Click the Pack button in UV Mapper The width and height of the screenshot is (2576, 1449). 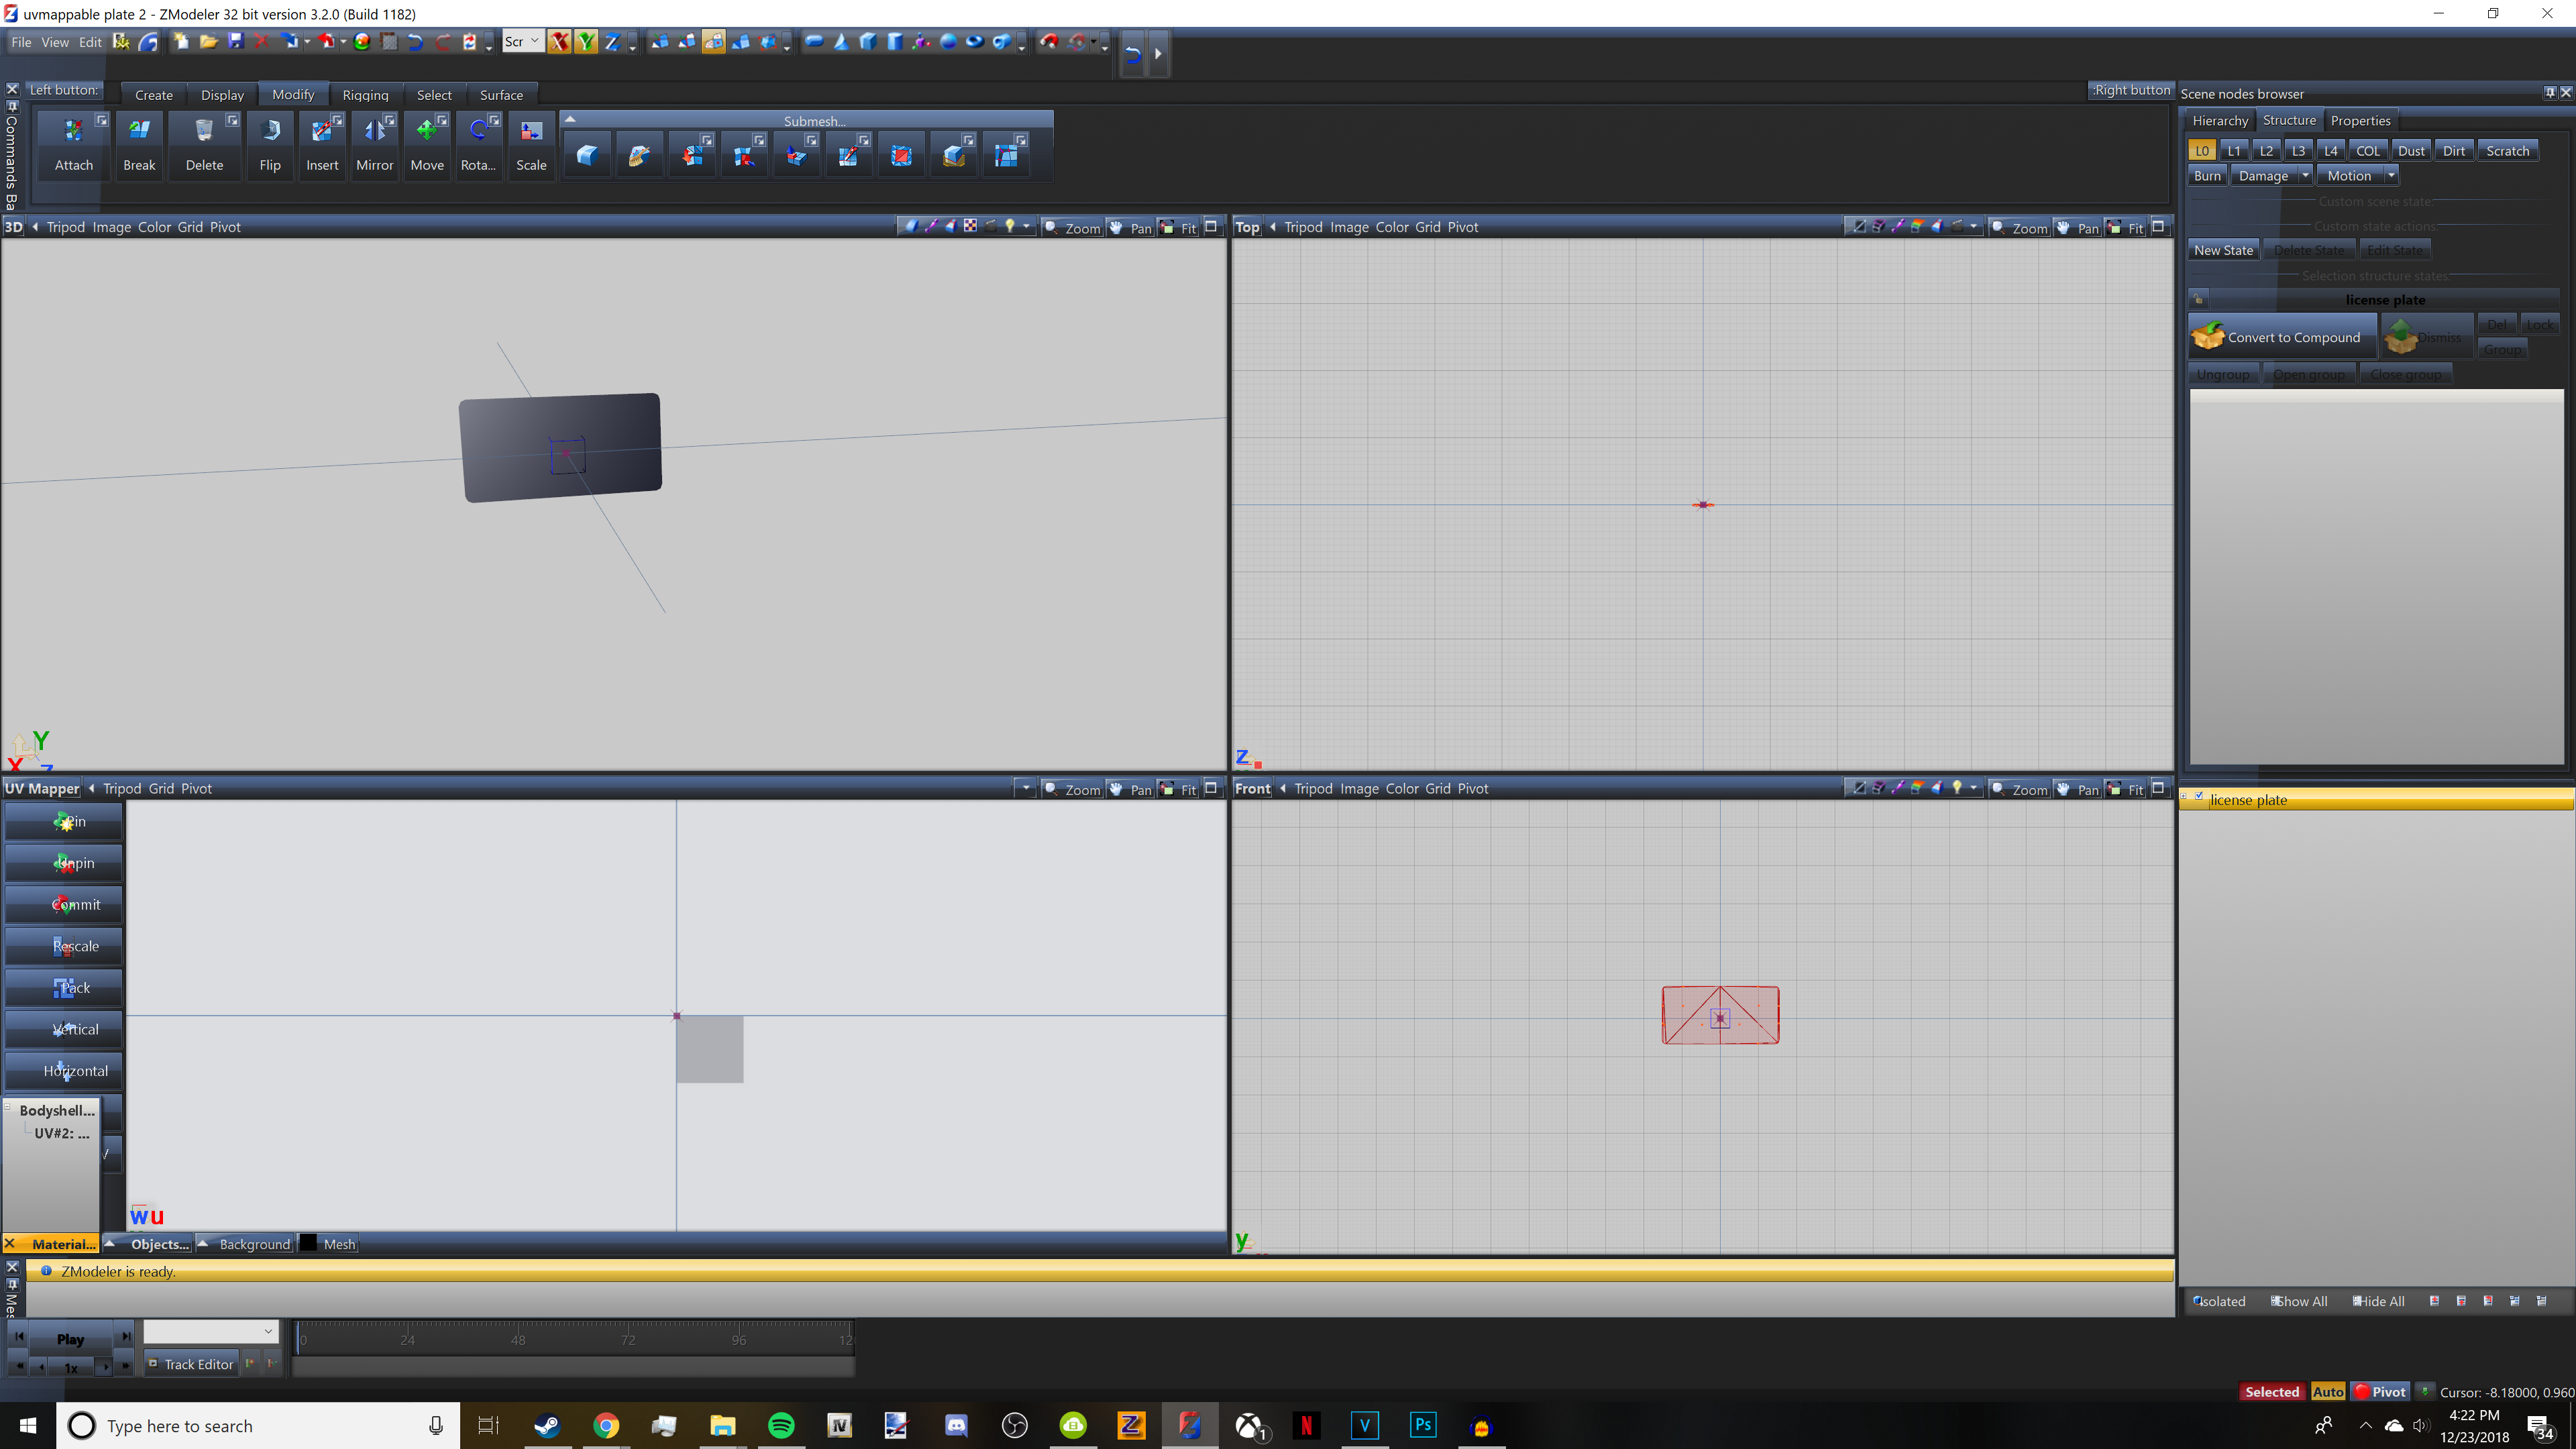[x=64, y=987]
